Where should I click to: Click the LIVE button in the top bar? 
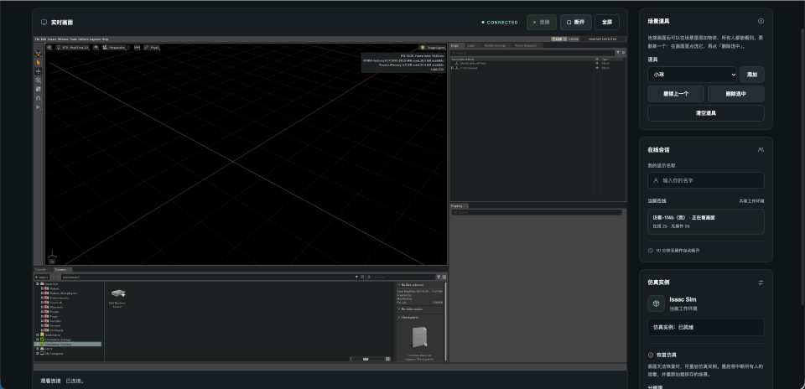point(557,39)
